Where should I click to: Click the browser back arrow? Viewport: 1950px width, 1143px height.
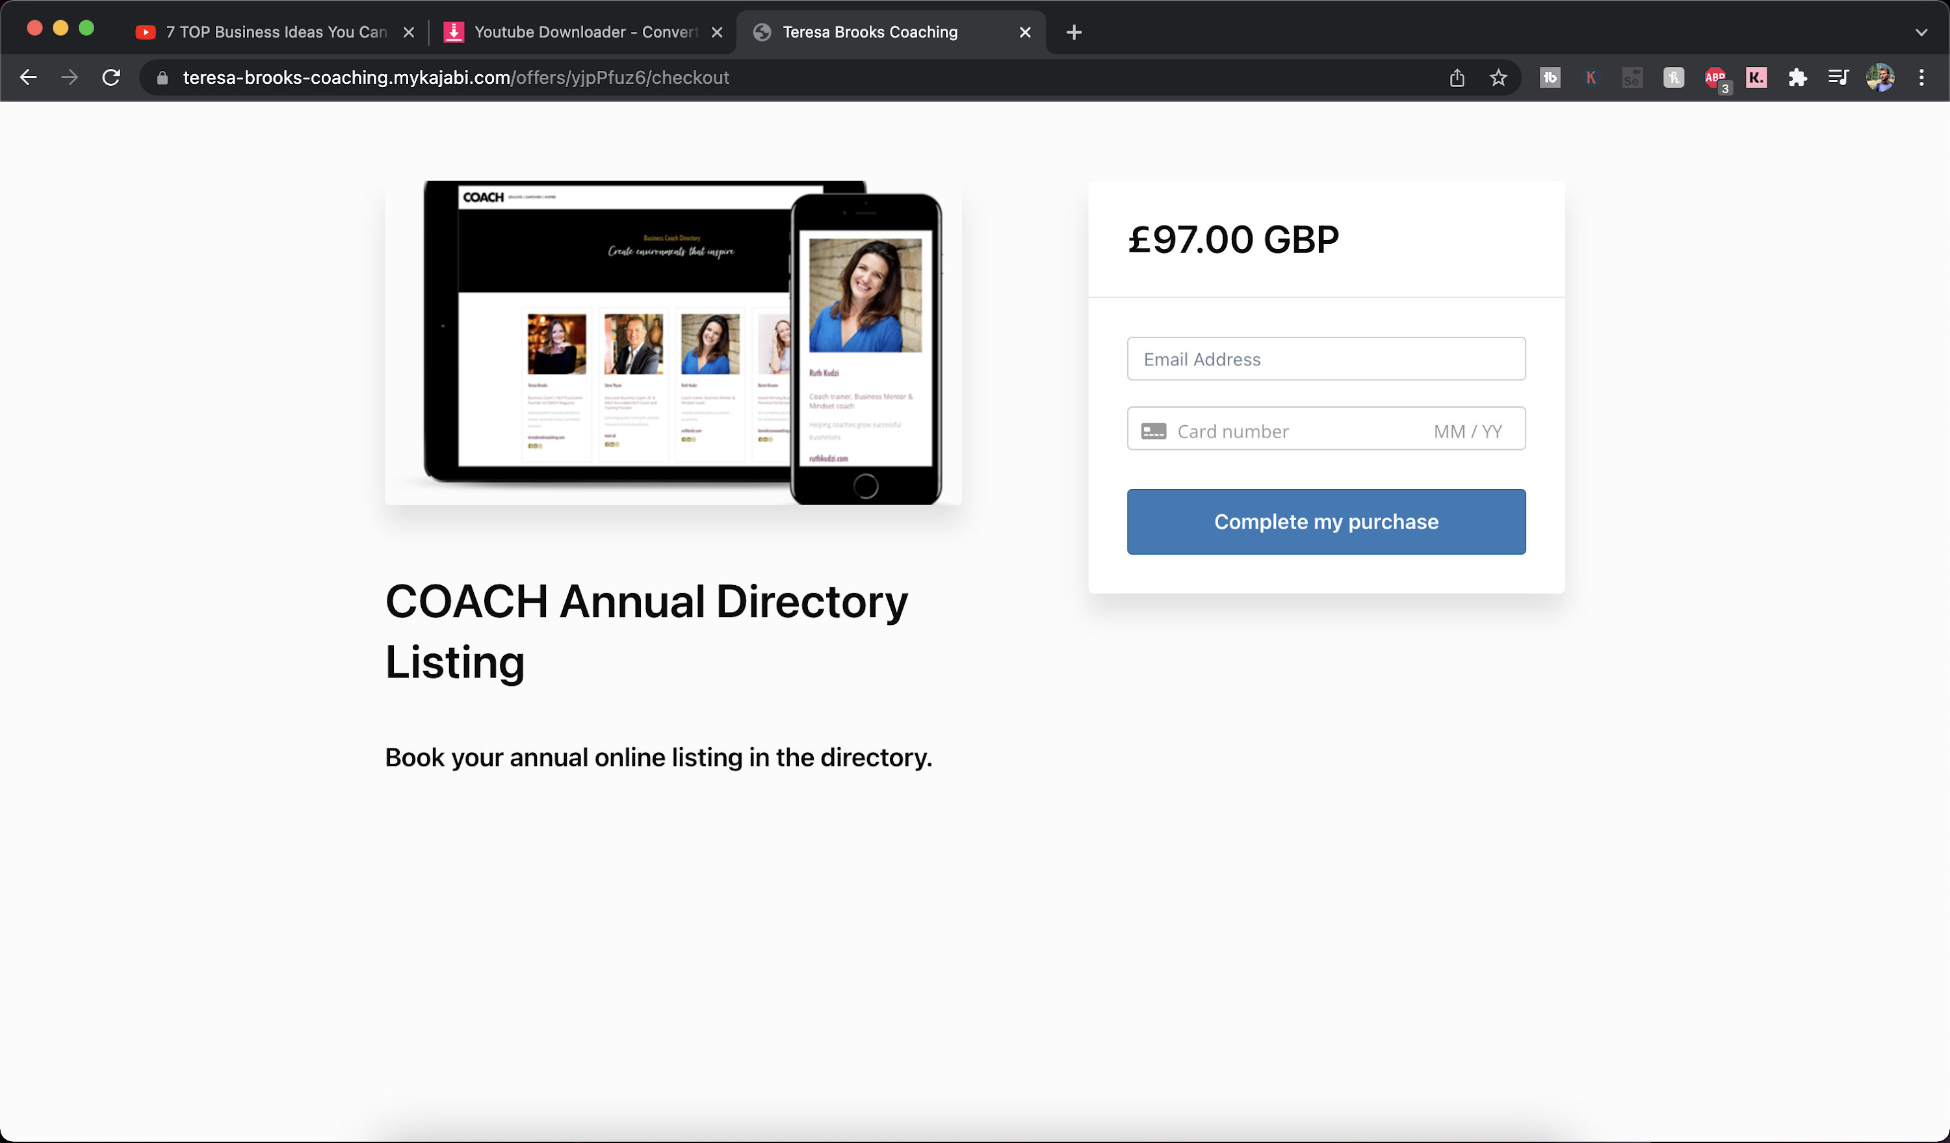[28, 77]
